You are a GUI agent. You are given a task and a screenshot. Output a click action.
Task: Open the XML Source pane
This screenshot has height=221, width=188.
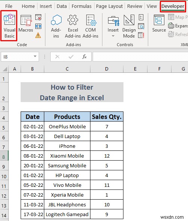click(x=159, y=24)
